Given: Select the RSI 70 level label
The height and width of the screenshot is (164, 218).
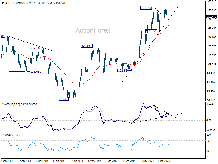Looking at the screenshot, I should tap(208, 141).
